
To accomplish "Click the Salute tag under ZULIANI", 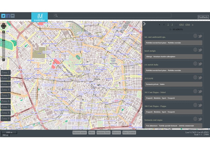I will pyautogui.click(x=162, y=84).
